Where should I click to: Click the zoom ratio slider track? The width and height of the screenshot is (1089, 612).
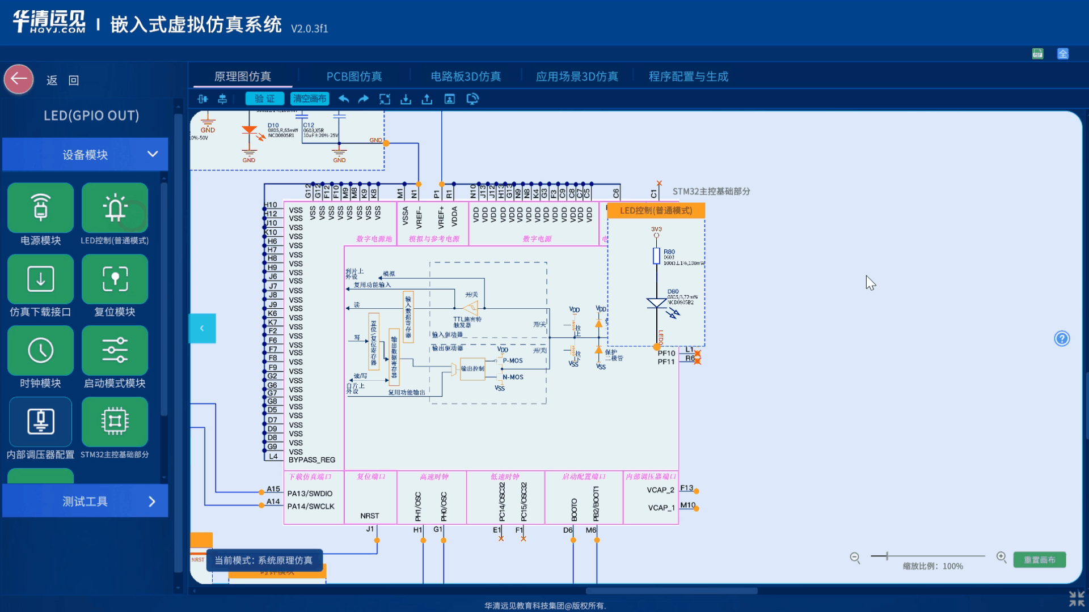pos(936,556)
